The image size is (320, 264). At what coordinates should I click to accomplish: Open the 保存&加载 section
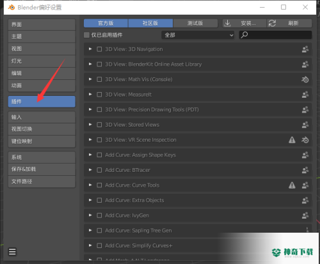coord(42,169)
